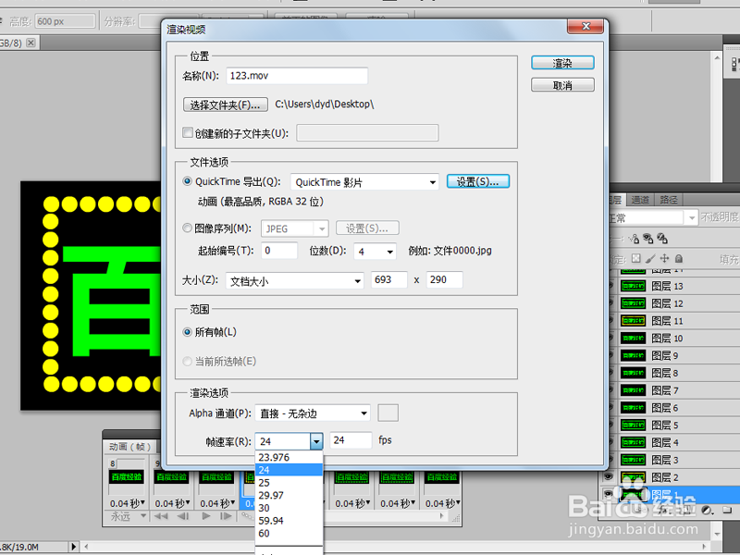Image resolution: width=740 pixels, height=555 pixels.
Task: Select 图像序列 radio button
Action: point(188,228)
